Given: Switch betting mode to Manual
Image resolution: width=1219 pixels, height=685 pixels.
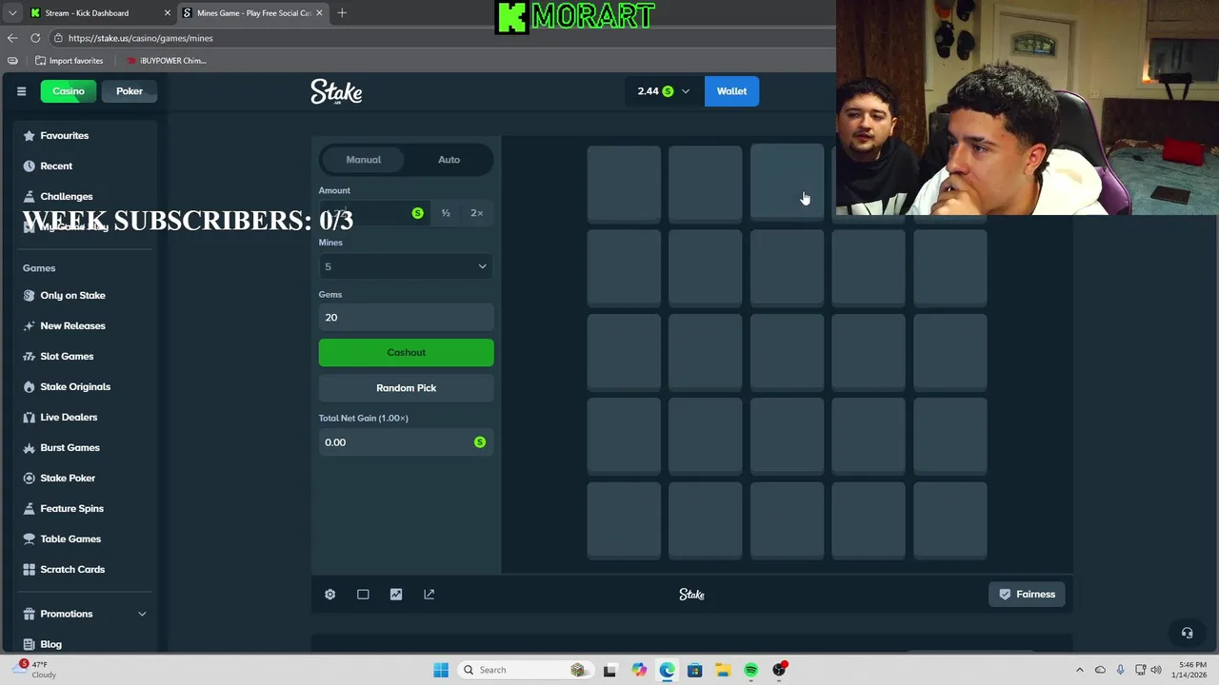Looking at the screenshot, I should coord(363,160).
